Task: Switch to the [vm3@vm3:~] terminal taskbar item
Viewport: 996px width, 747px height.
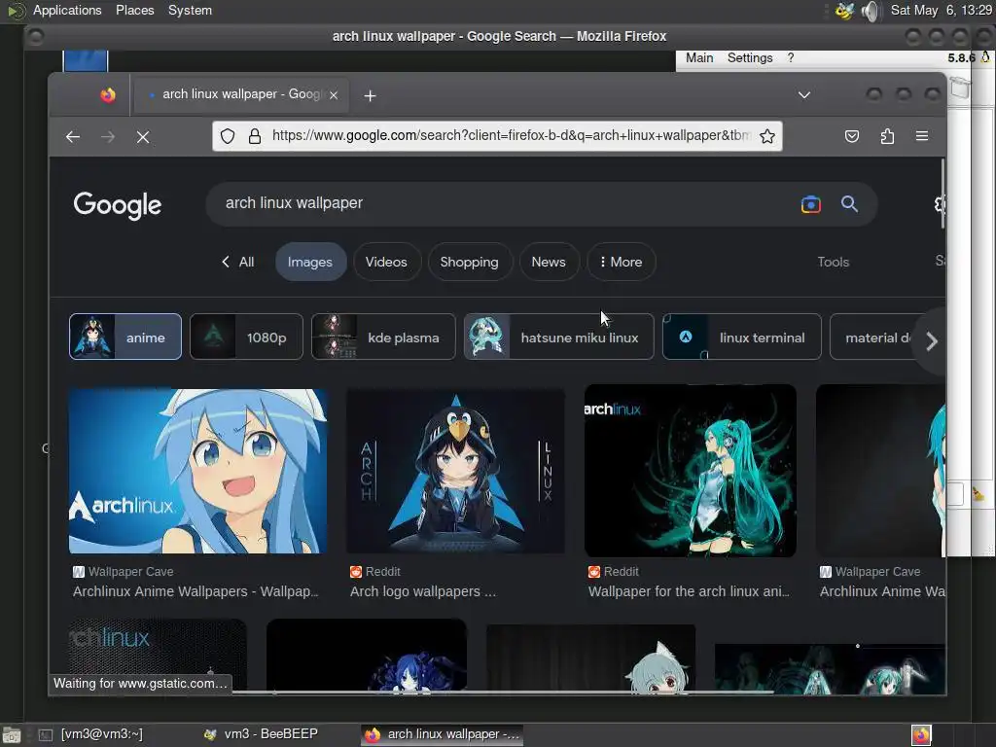Action: click(90, 734)
